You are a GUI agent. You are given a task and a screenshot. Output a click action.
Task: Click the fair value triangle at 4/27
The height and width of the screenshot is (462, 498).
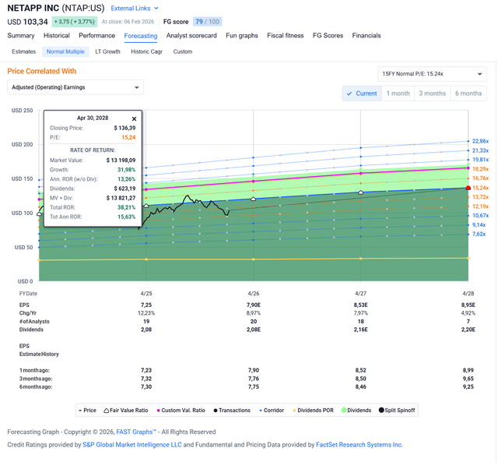[360, 192]
